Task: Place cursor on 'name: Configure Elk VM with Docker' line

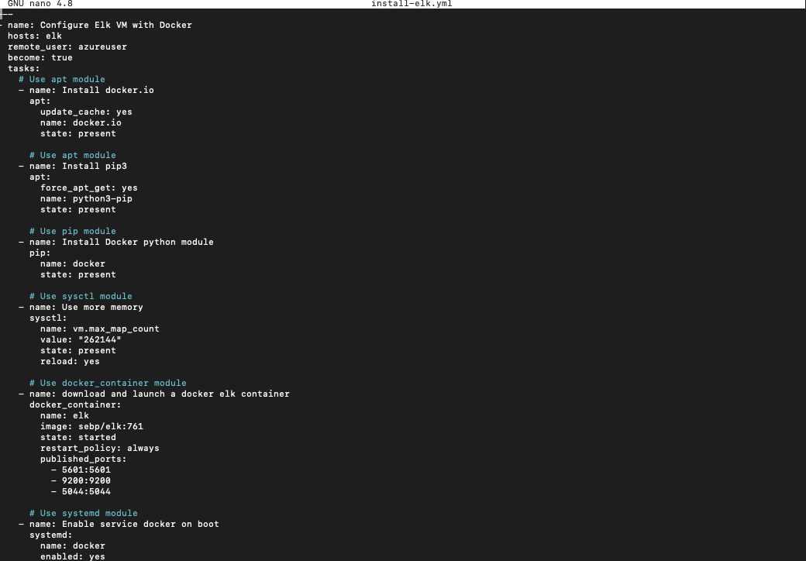Action: 100,25
